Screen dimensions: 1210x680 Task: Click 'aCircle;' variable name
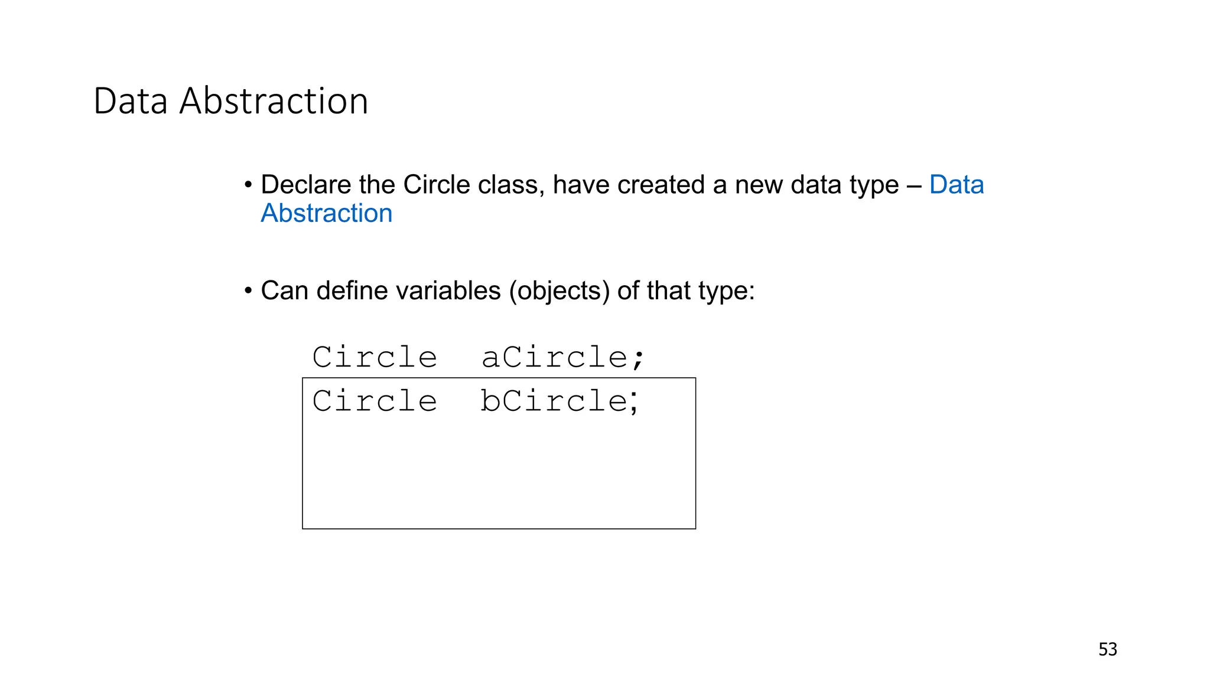pyautogui.click(x=563, y=357)
